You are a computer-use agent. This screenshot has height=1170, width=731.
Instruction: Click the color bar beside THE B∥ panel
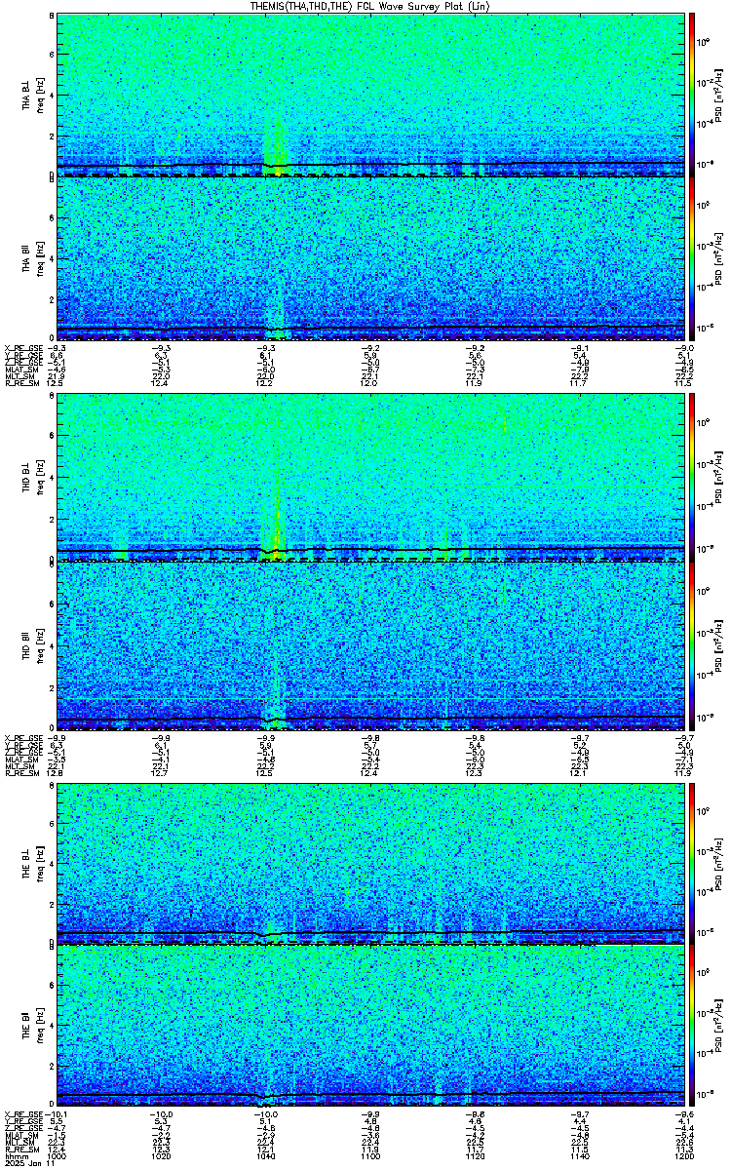click(x=692, y=1026)
